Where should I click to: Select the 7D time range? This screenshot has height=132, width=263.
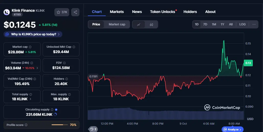(x=205, y=24)
